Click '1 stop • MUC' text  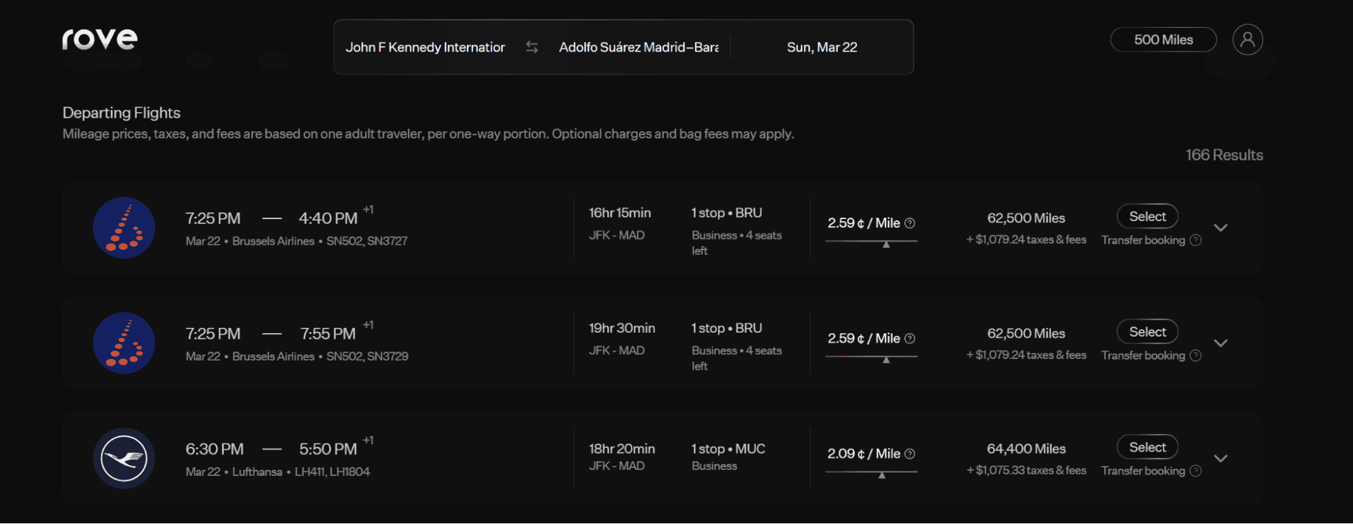pos(728,449)
